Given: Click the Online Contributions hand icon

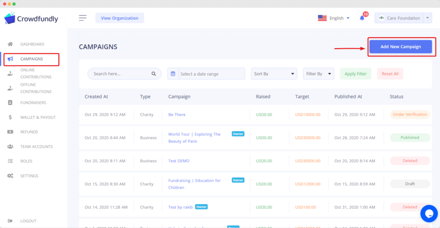Looking at the screenshot, I should pyautogui.click(x=10, y=74).
